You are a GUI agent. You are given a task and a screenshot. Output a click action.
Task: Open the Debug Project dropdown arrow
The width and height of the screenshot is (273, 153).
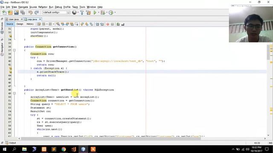(107, 12)
